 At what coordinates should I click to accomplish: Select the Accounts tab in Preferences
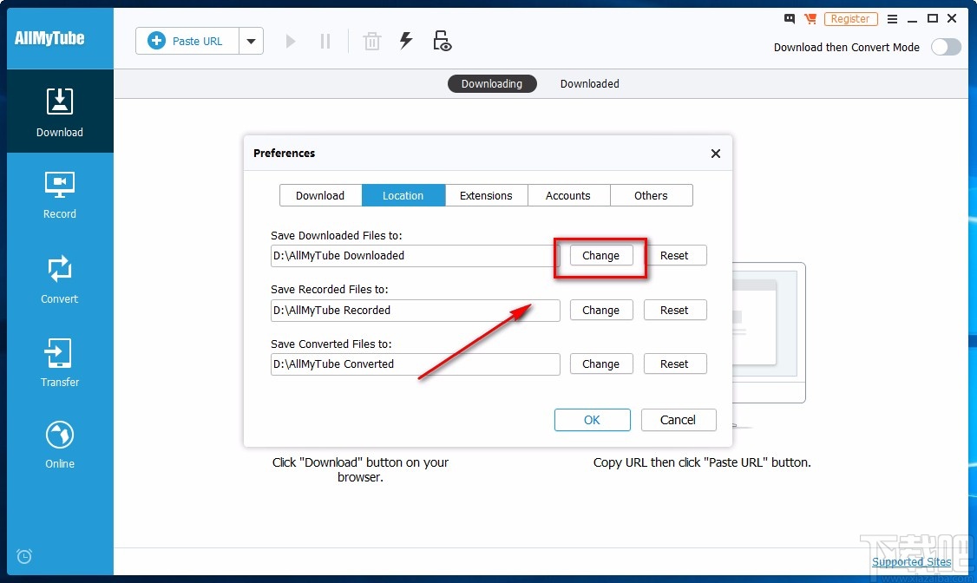pyautogui.click(x=568, y=195)
